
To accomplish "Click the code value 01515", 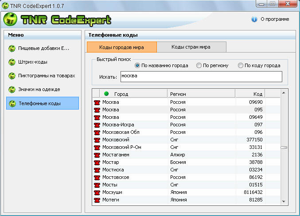I will point(256,185).
